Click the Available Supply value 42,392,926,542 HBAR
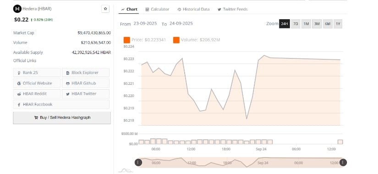The image size is (378, 174). 91,53
